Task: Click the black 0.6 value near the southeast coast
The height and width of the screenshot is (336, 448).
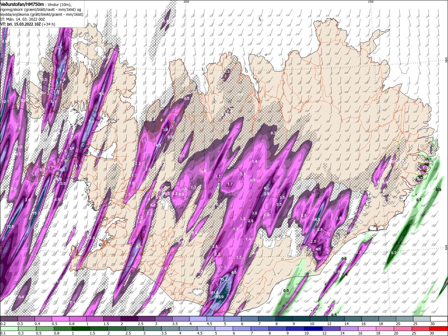Action: pos(344,259)
